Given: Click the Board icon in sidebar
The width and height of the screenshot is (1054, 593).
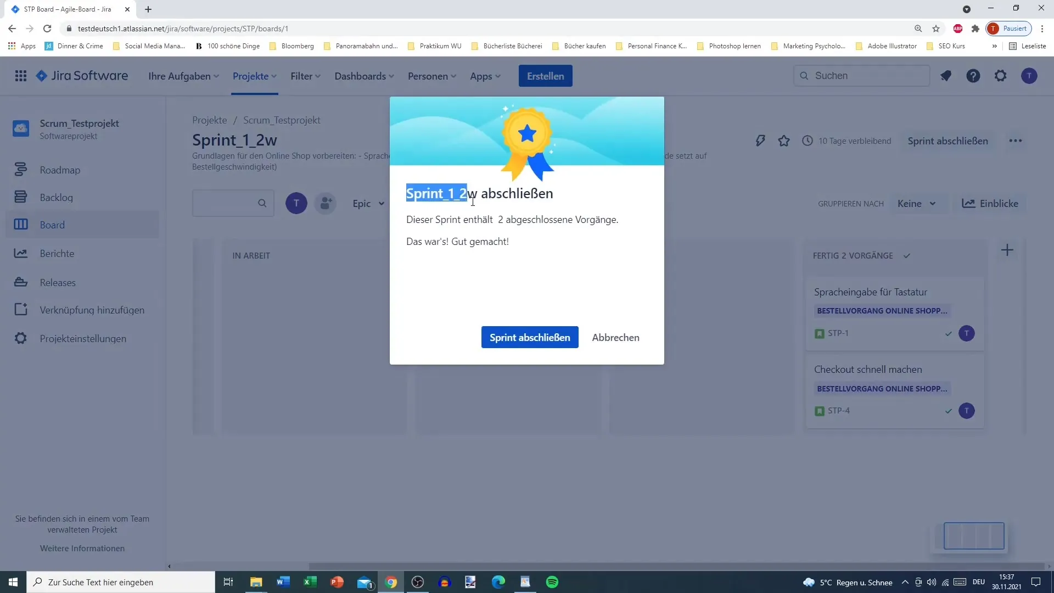Looking at the screenshot, I should pyautogui.click(x=20, y=225).
